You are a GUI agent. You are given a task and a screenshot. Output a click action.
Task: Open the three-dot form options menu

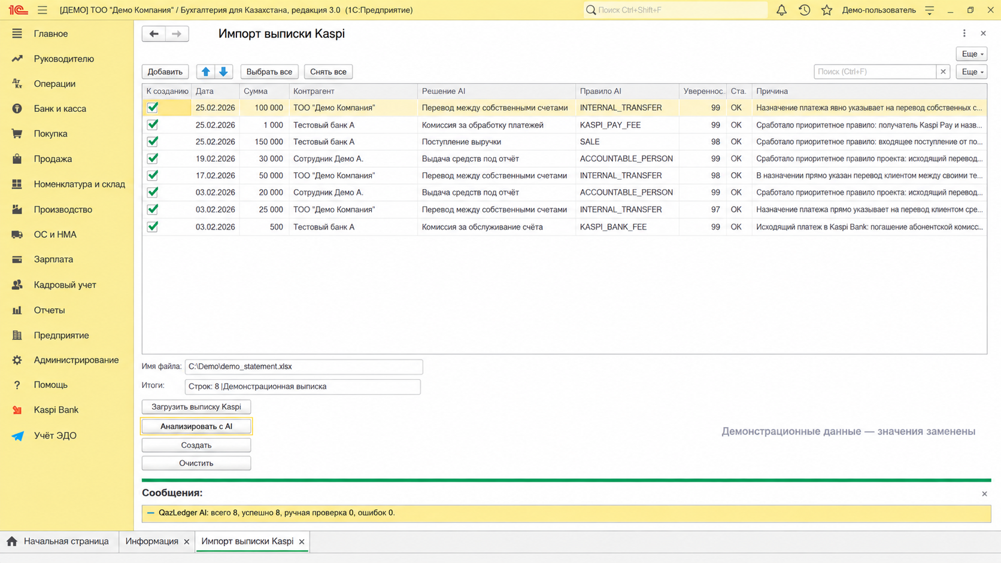click(964, 34)
